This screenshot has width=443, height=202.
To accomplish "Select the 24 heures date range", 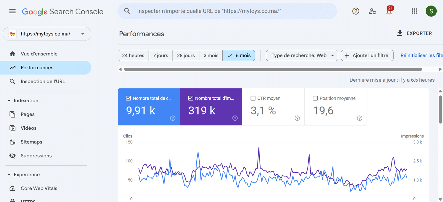I will click(133, 55).
